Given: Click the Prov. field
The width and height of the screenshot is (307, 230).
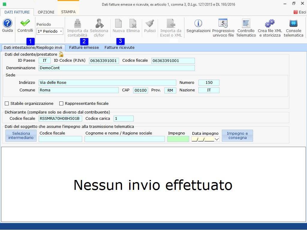Looking at the screenshot, I should 170,90.
